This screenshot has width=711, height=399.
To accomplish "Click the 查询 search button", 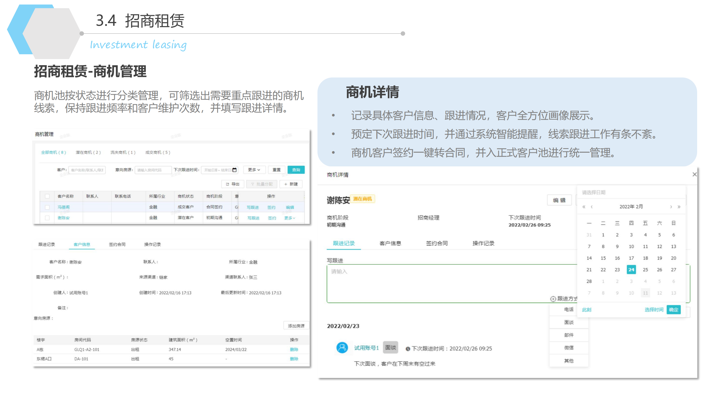I will (x=296, y=170).
